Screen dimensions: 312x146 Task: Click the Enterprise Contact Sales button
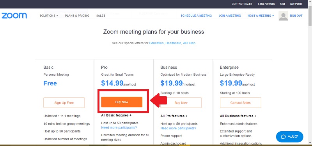click(x=240, y=103)
